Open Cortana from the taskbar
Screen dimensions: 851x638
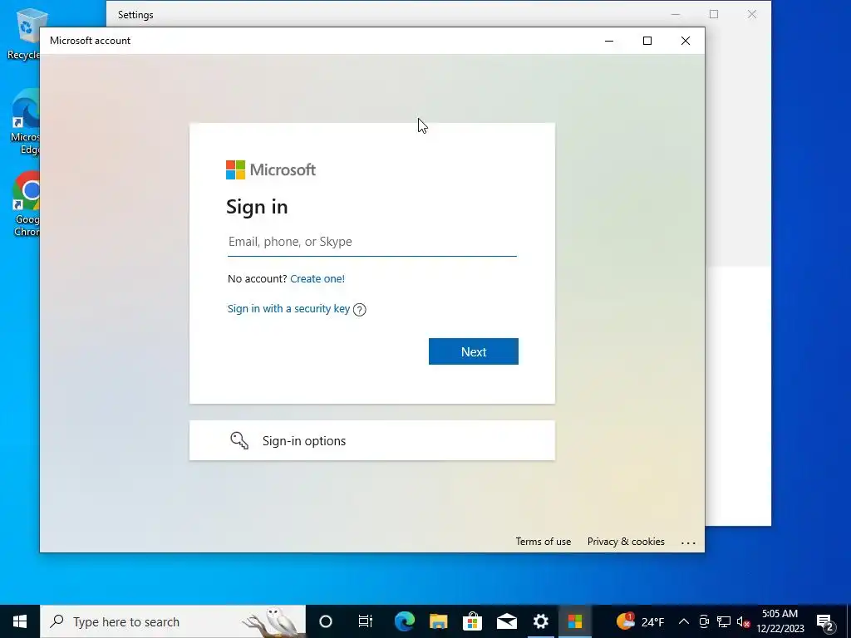(326, 621)
